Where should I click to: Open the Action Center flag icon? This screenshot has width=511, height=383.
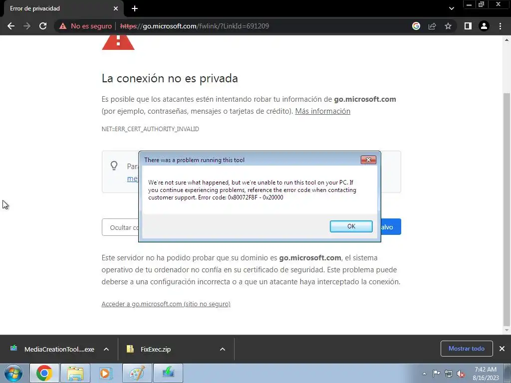(436, 373)
